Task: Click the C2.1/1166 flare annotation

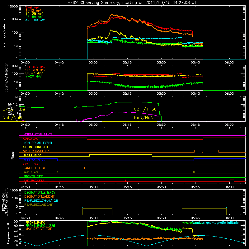Action: pos(145,109)
